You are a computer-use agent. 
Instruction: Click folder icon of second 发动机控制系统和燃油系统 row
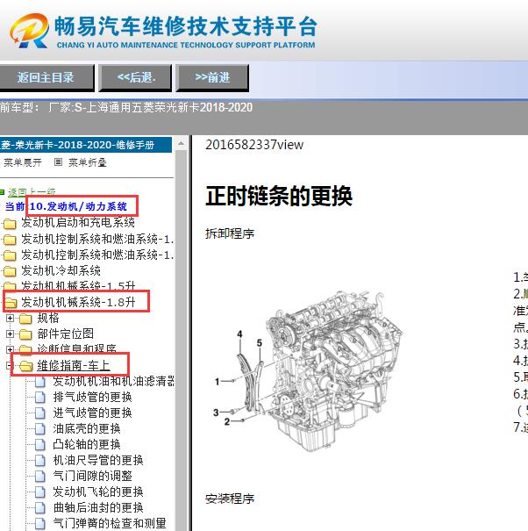coord(10,255)
